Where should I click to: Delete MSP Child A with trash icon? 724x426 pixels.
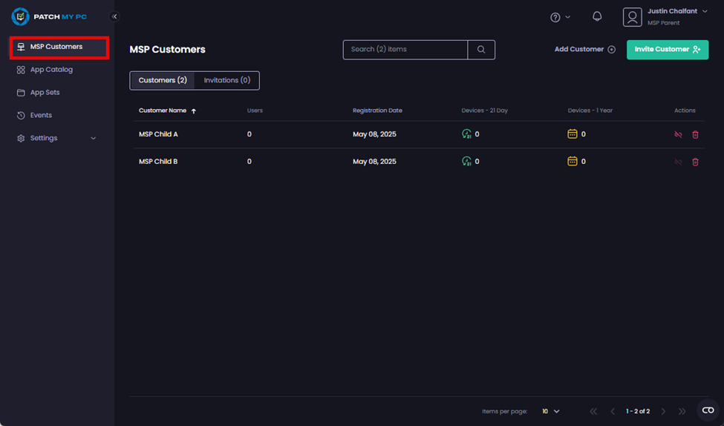pos(695,134)
